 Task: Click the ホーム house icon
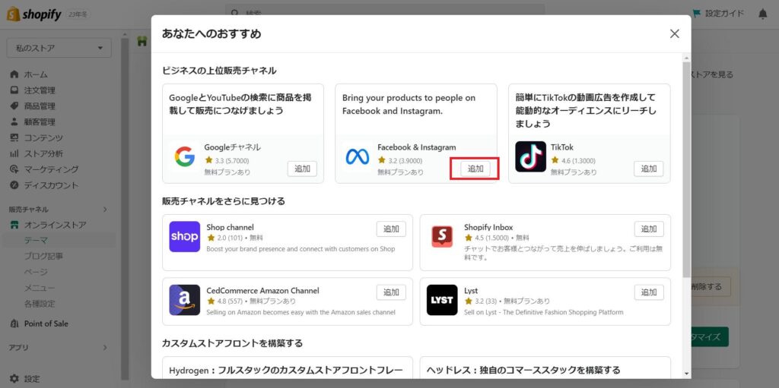[14, 74]
